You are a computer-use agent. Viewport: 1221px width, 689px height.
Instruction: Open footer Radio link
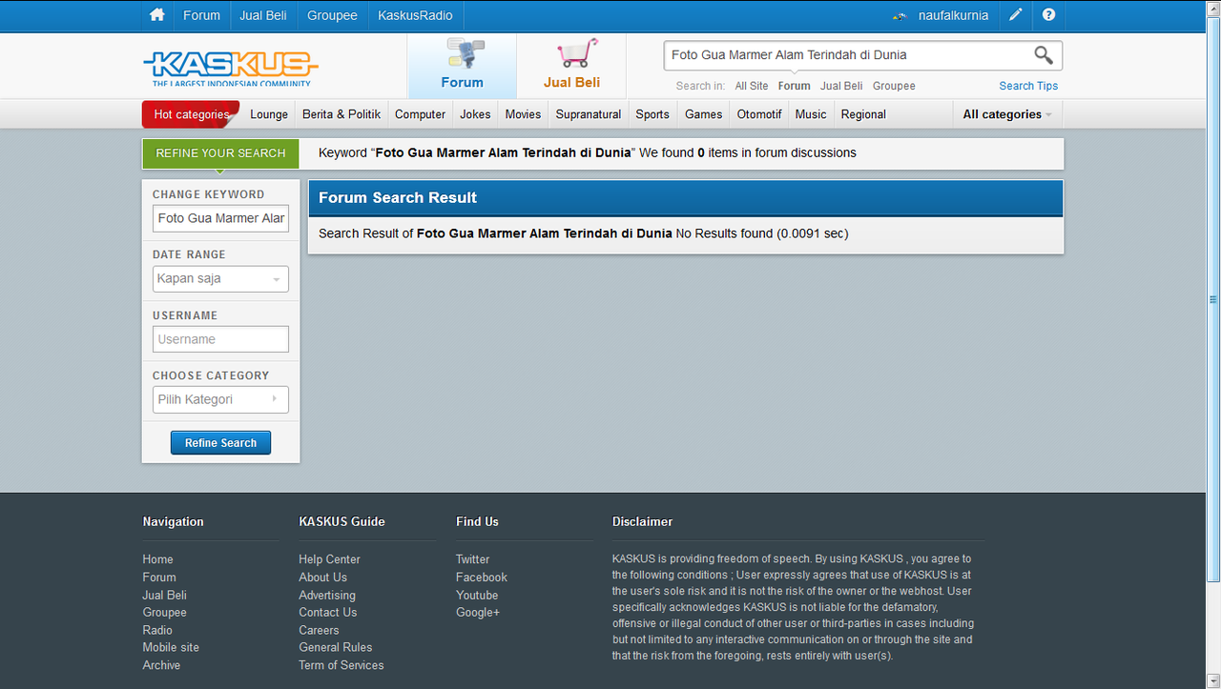158,631
